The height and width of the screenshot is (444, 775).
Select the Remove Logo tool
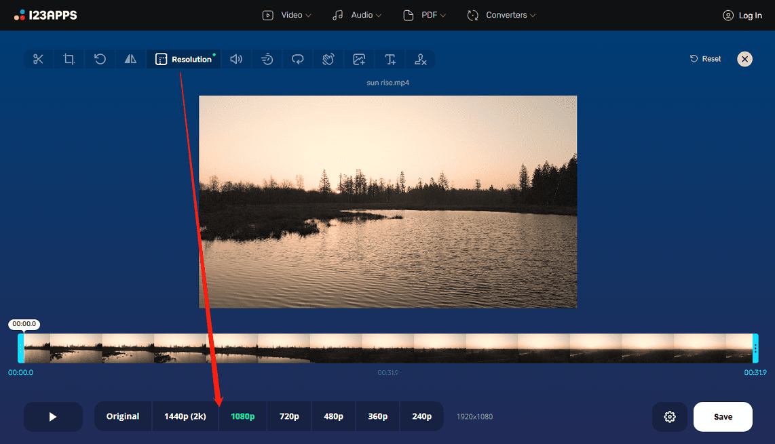[420, 59]
